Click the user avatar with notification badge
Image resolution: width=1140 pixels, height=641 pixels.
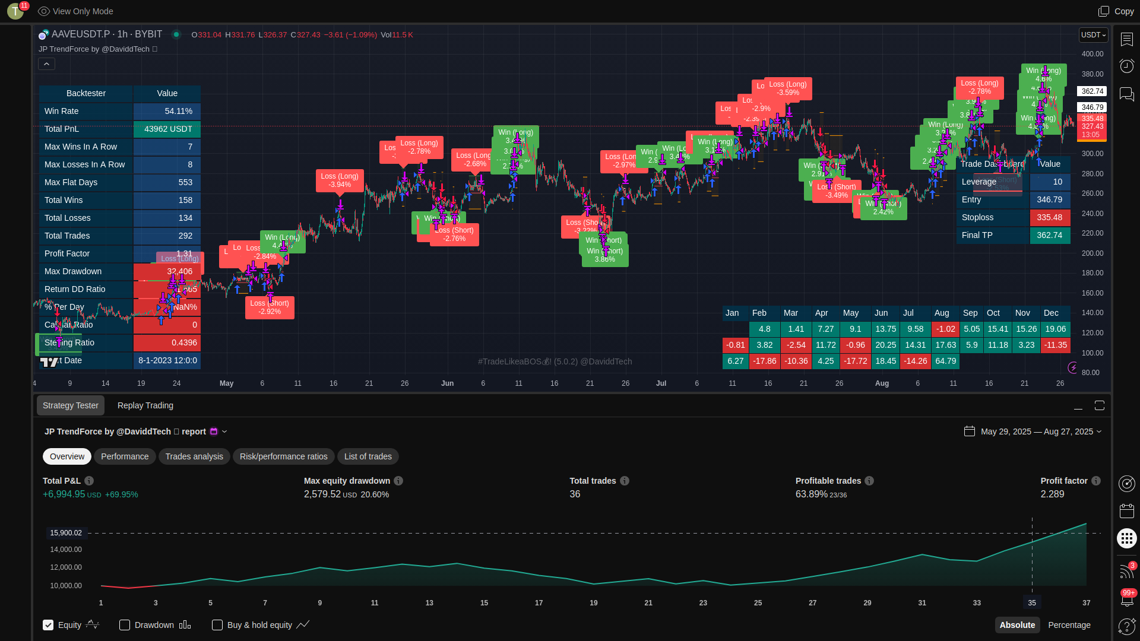point(16,11)
